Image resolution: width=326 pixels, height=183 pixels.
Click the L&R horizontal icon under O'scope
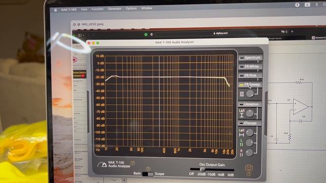pos(241,133)
